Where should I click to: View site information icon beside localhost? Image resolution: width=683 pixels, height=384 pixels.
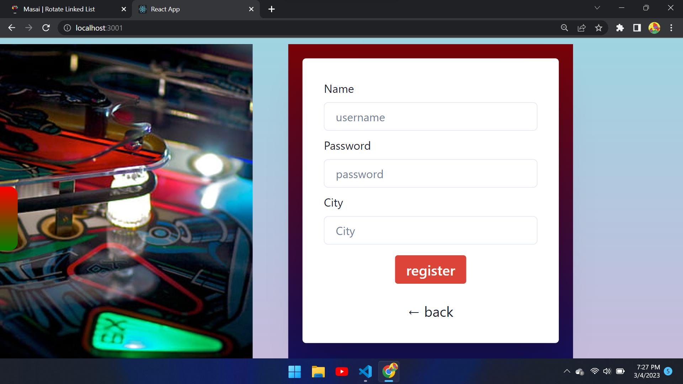pyautogui.click(x=67, y=28)
